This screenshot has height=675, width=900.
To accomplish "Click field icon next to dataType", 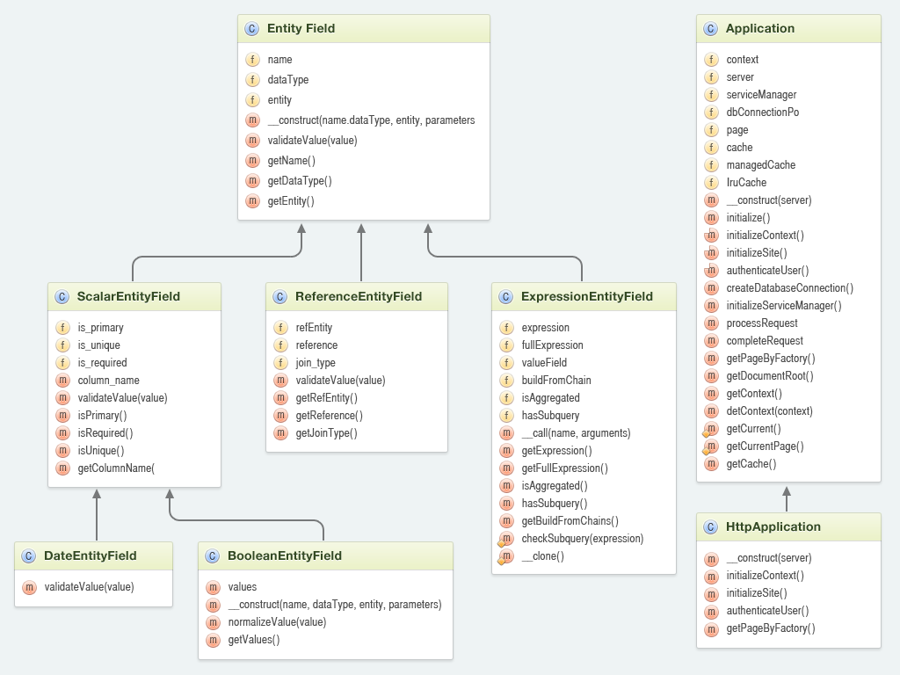I will (x=252, y=80).
